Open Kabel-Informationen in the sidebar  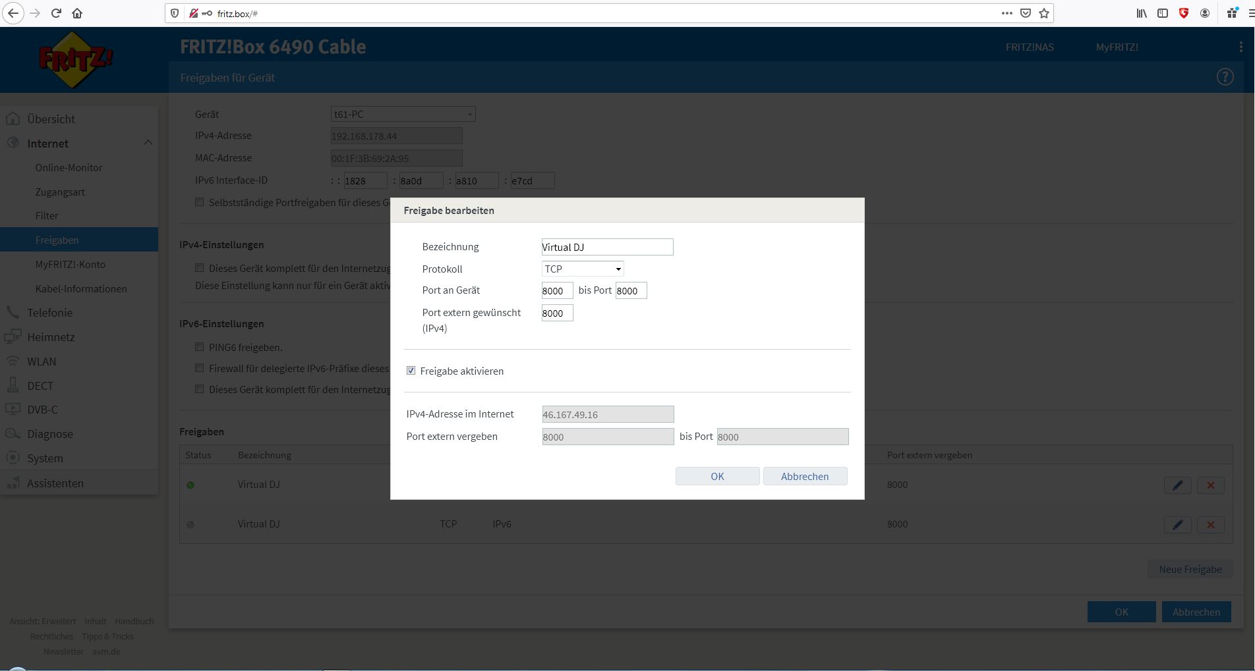pyautogui.click(x=81, y=289)
